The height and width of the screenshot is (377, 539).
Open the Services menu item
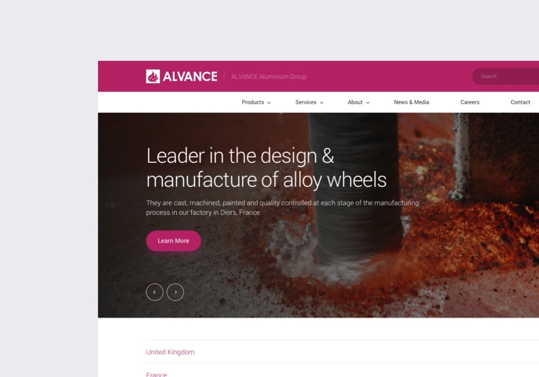click(306, 102)
